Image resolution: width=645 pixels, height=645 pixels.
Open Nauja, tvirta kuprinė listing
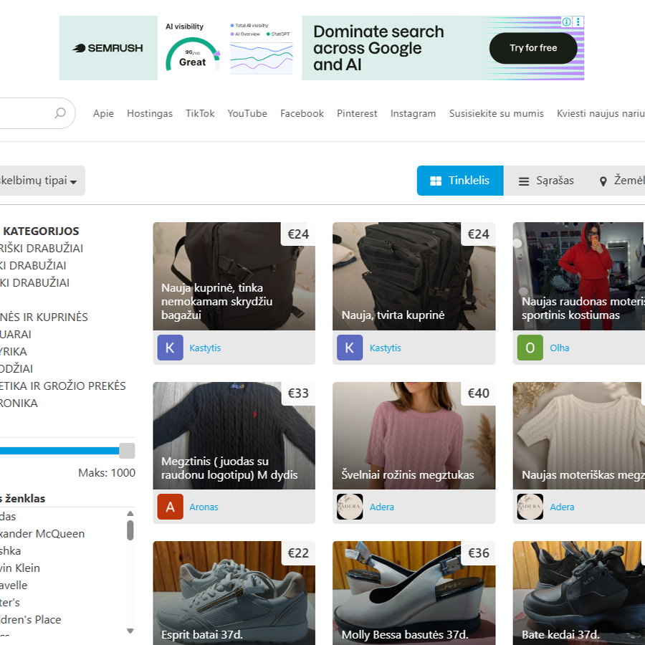pos(414,277)
